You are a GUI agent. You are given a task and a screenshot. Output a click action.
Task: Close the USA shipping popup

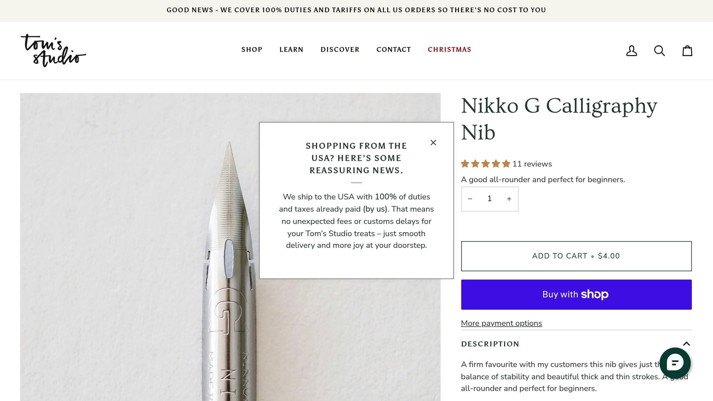(433, 142)
